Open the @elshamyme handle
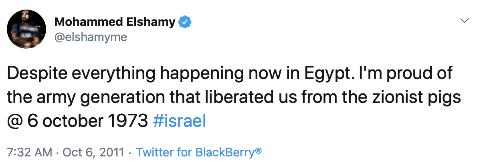The width and height of the screenshot is (477, 166). (x=90, y=37)
